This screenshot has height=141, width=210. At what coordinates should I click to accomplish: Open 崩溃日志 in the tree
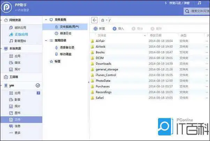tap(66, 33)
